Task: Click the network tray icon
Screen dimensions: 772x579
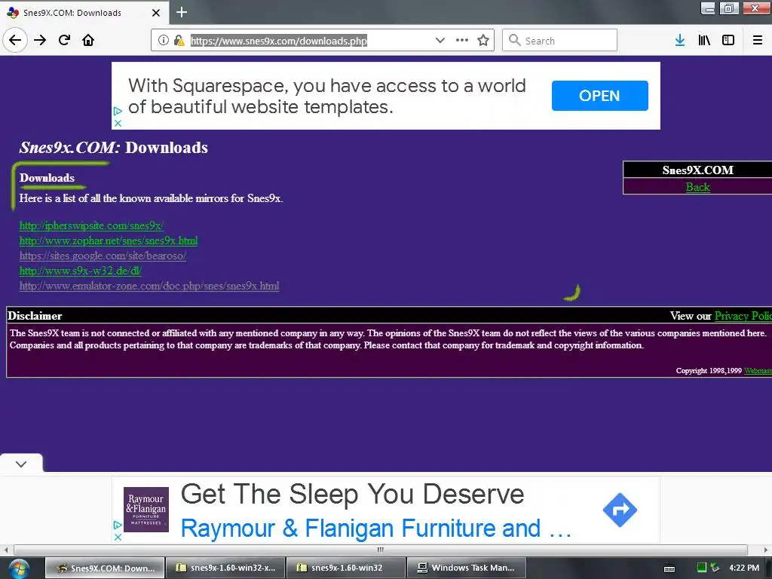Action: pos(715,568)
